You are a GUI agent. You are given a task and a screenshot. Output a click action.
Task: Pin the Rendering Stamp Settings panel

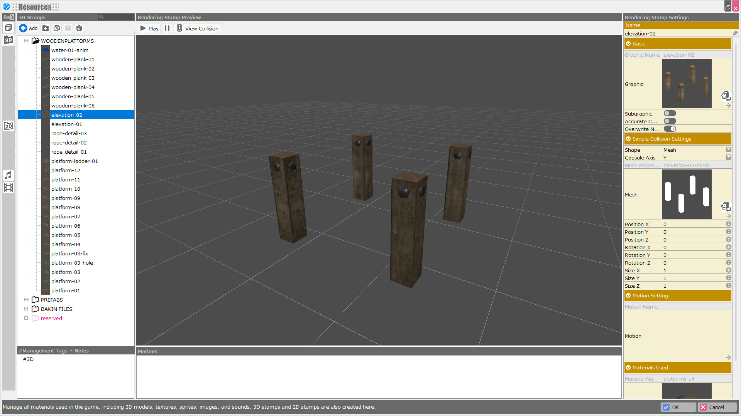tap(736, 33)
